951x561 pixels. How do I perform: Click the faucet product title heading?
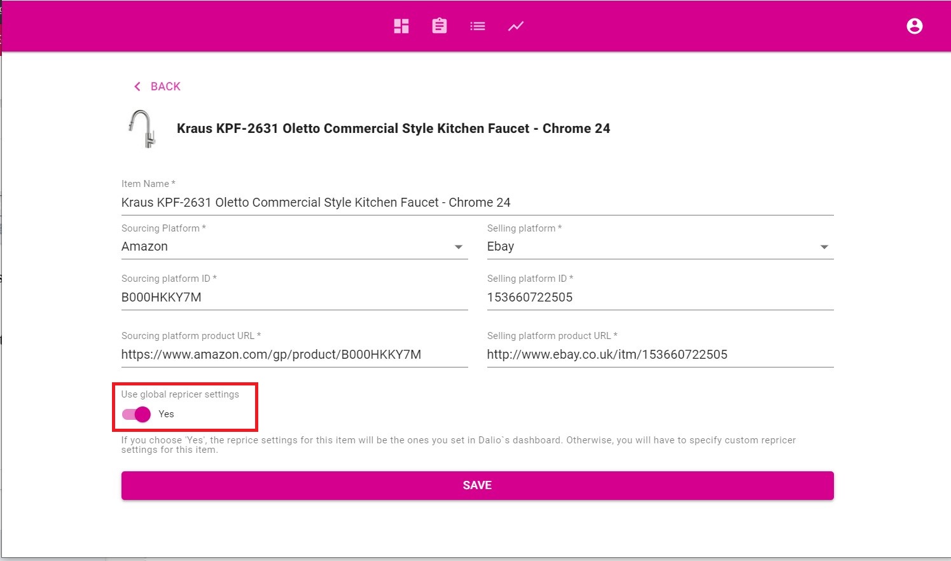pos(393,128)
